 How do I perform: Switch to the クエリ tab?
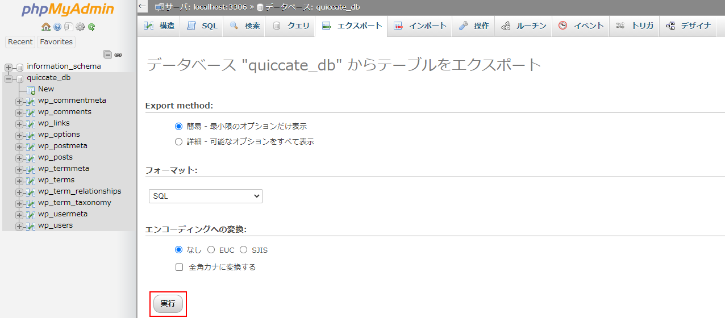coord(290,26)
